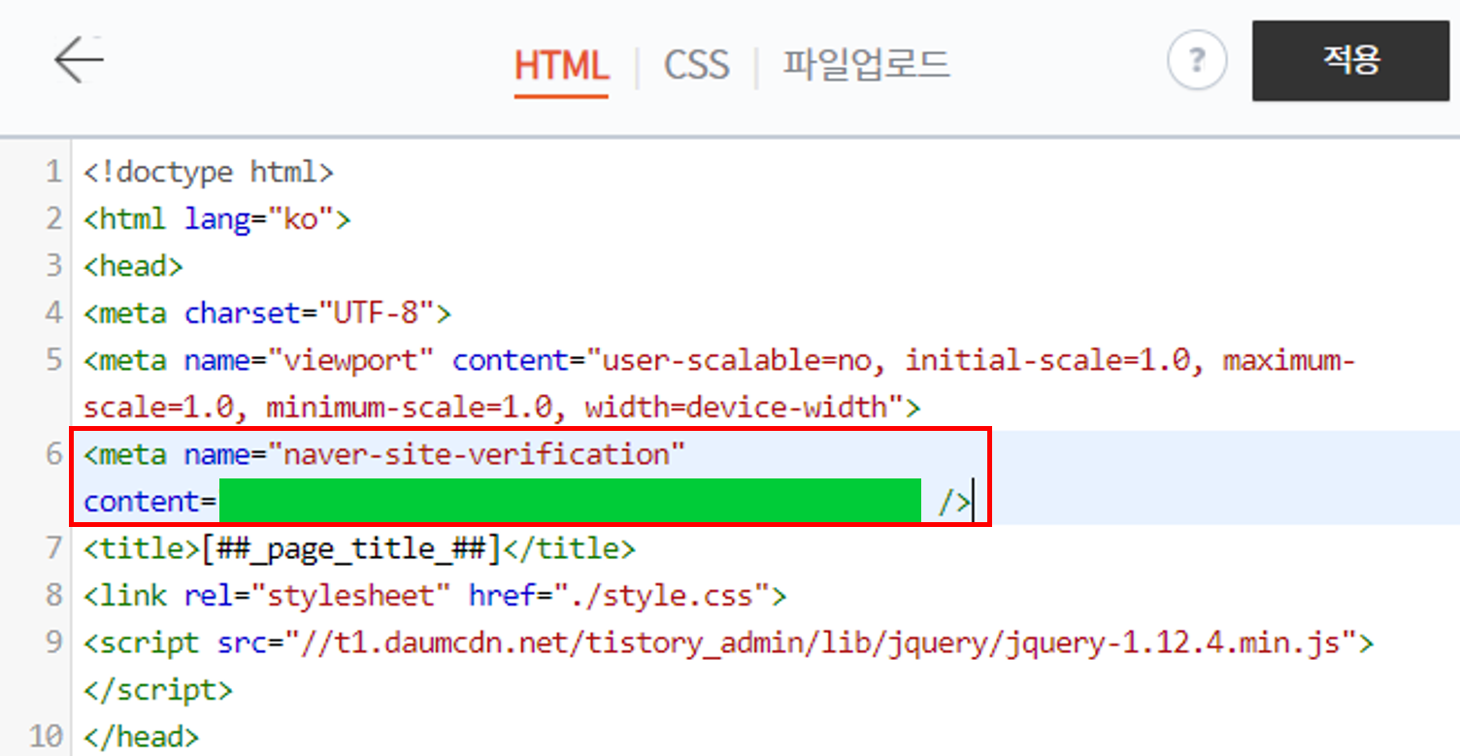The image size is (1460, 756).
Task: Select the meta charset="UTF-8" line
Action: tap(267, 313)
